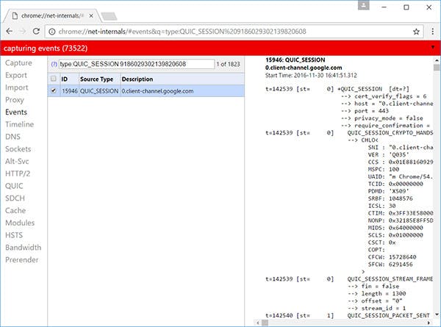441x327 pixels.
Task: Open the Sockets section
Action: 18,149
